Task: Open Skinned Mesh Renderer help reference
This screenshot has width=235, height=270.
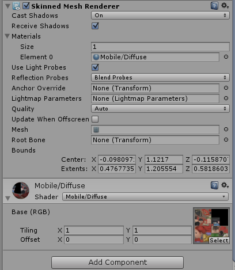Action: (x=214, y=6)
